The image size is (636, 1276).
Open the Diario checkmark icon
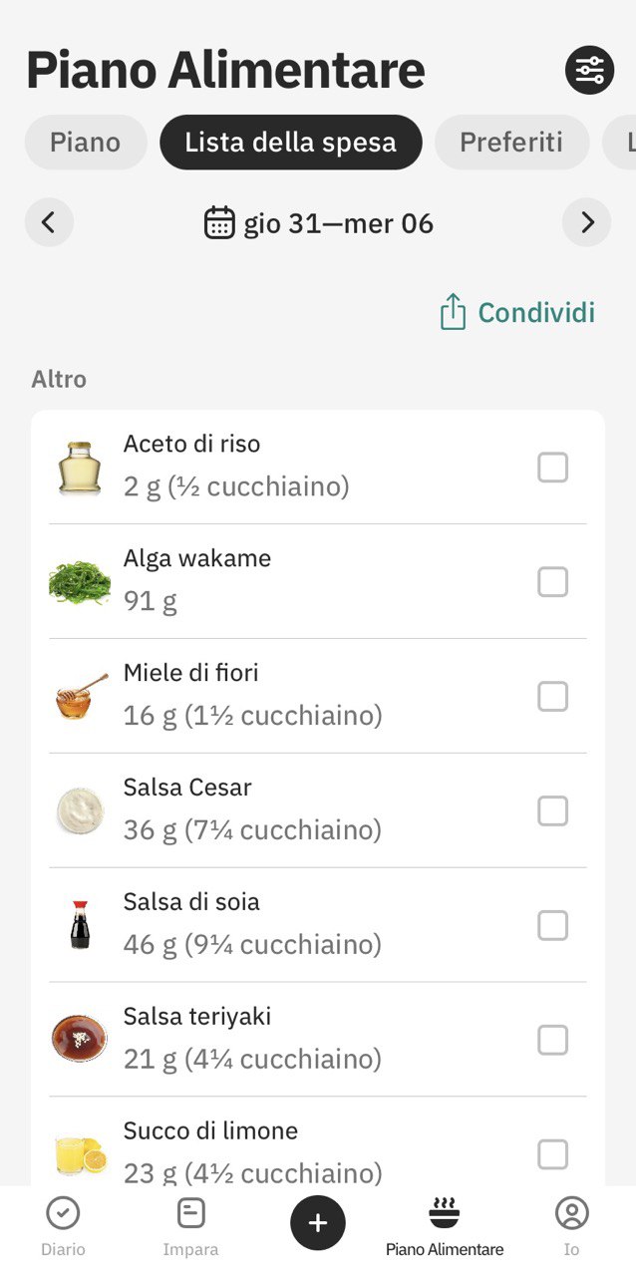63,1213
